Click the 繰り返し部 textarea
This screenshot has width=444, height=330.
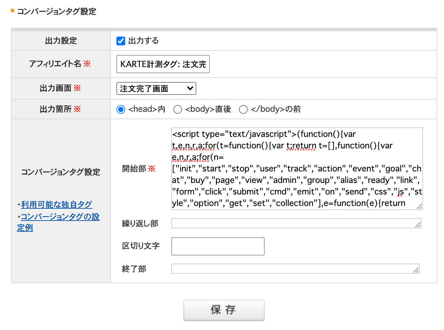(296, 223)
